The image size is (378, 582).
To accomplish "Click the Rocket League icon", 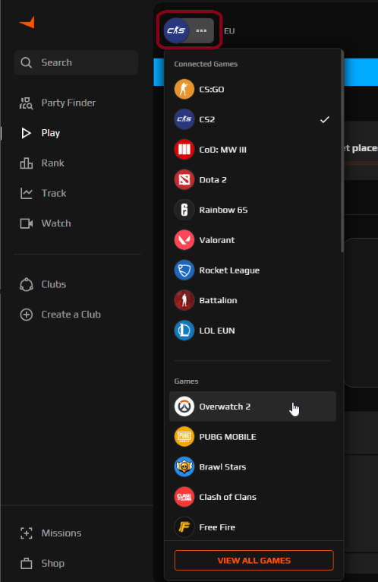I will click(x=184, y=270).
